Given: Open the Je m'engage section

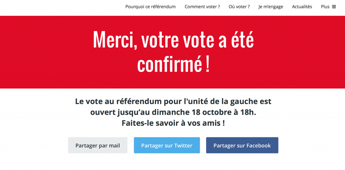Looking at the screenshot, I should (271, 7).
